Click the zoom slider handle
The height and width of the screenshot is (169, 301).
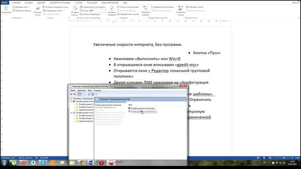click(x=284, y=158)
